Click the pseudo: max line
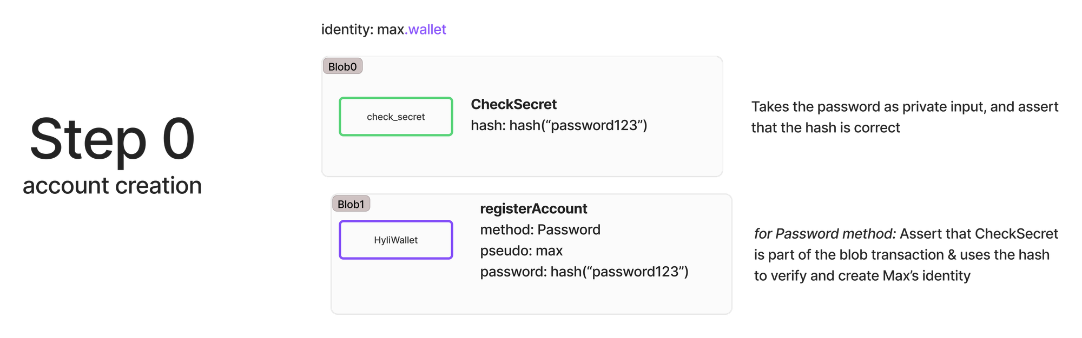Image resolution: width=1082 pixels, height=338 pixels. click(521, 251)
